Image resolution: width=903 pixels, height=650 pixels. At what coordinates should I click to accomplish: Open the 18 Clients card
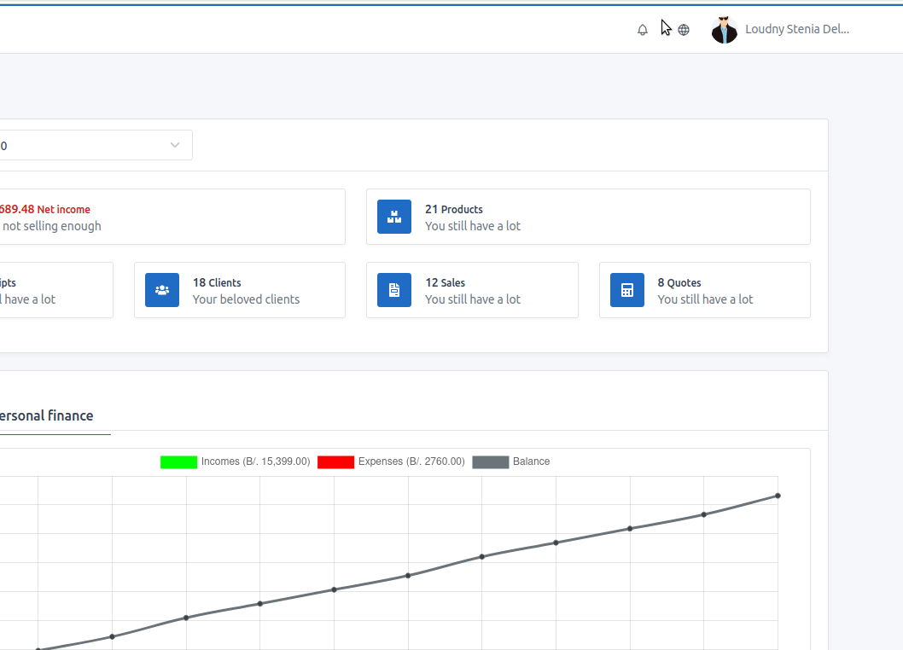(x=240, y=290)
